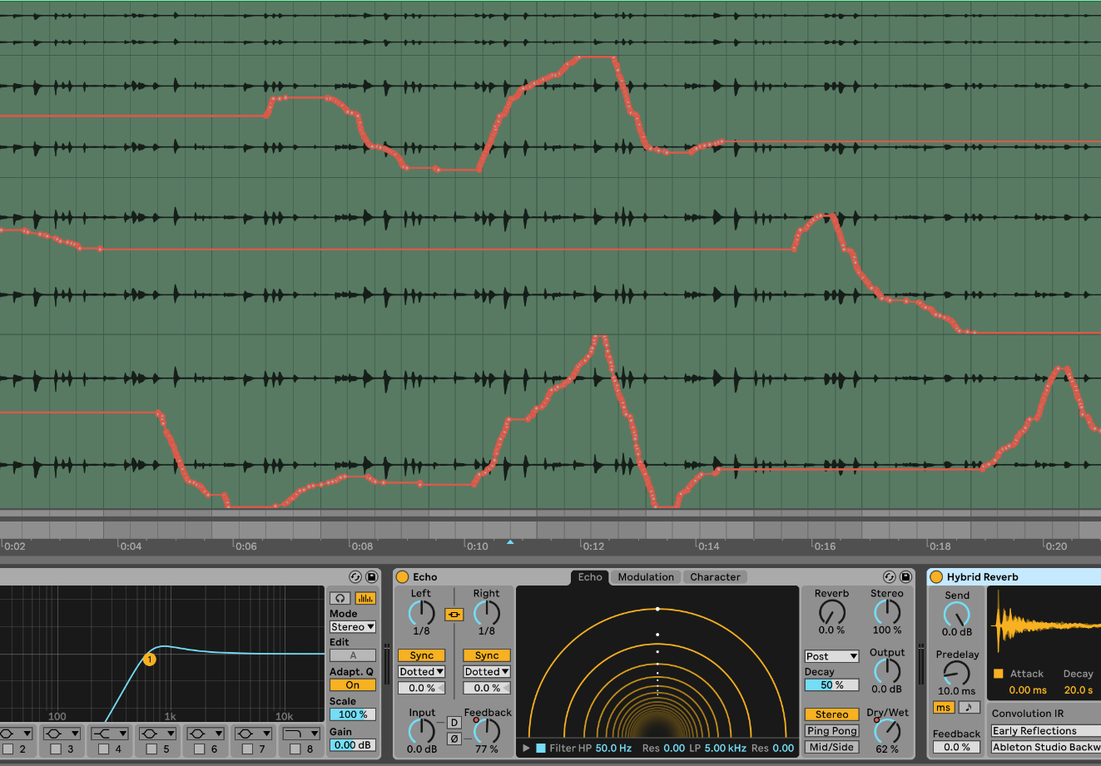Click the Decay 50% slider in Echo
1101x766 pixels.
pos(833,684)
